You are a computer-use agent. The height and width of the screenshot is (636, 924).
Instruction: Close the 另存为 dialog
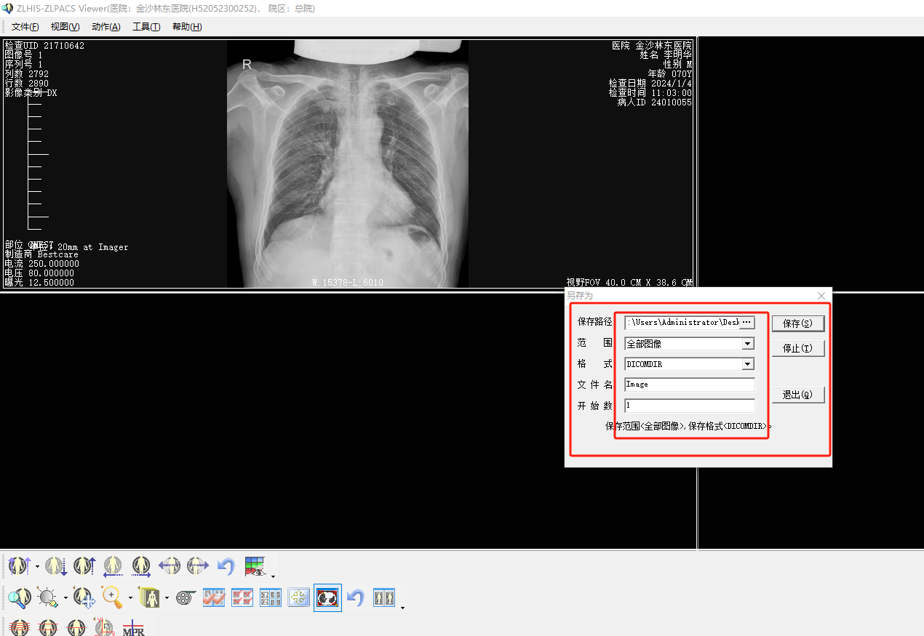click(821, 296)
